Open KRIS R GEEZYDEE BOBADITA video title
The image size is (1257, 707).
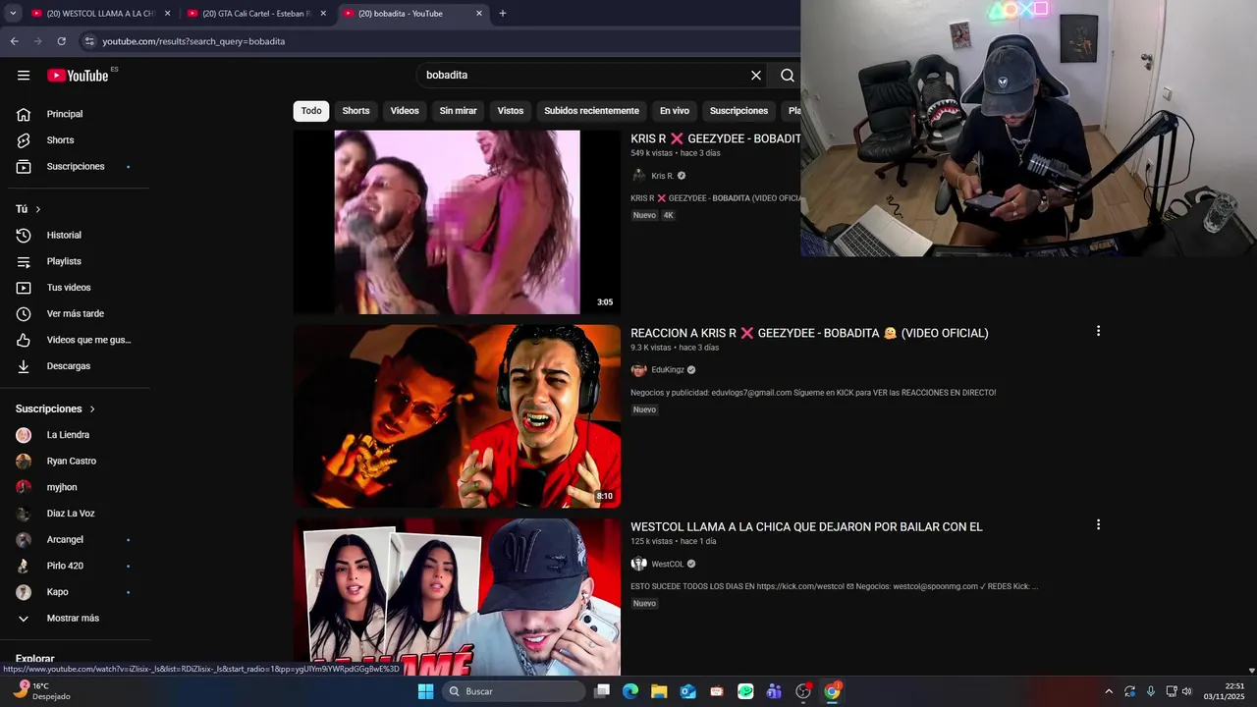715,138
